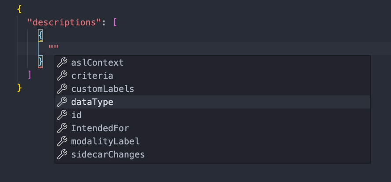Choose sidecarChanges at the list bottom
This screenshot has width=391, height=182.
tap(108, 154)
